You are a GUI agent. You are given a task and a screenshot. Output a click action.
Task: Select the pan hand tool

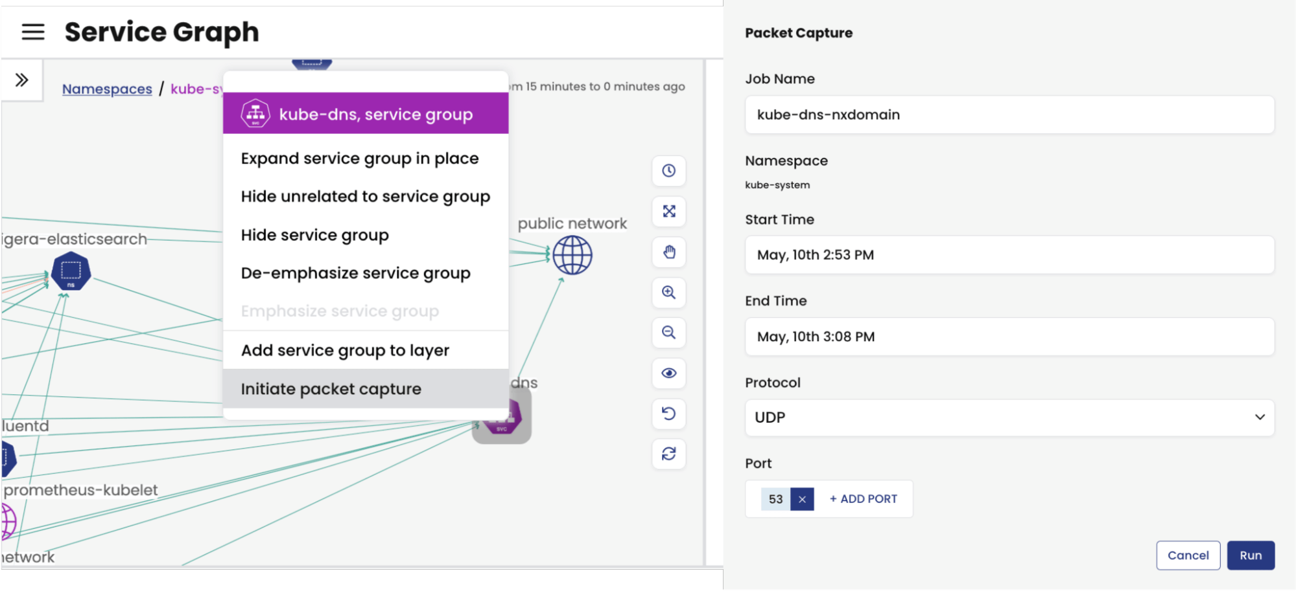pyautogui.click(x=669, y=252)
